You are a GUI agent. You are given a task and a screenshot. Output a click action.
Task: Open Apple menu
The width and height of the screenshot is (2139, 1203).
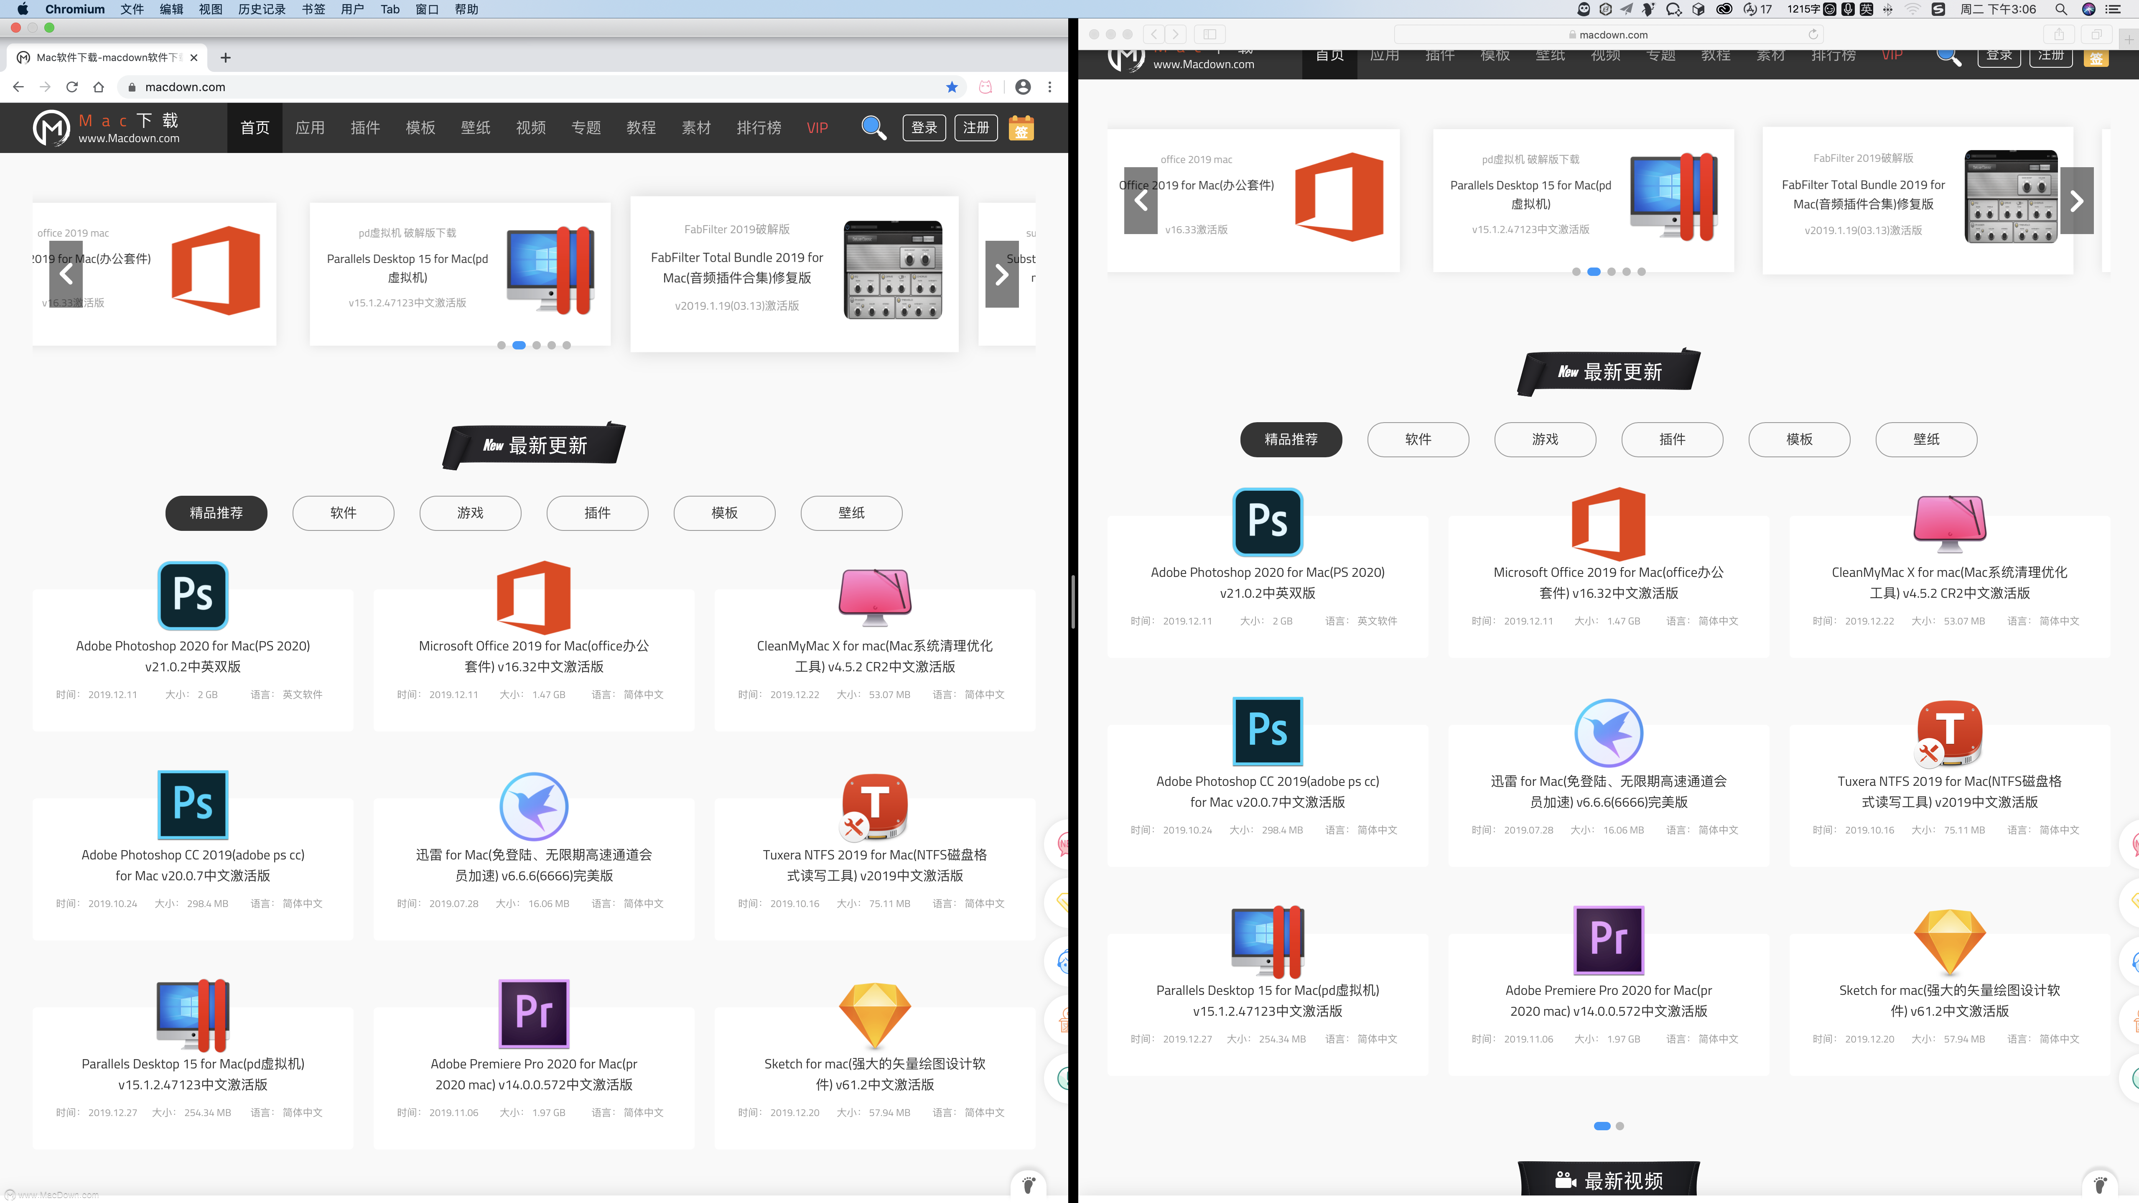[23, 9]
